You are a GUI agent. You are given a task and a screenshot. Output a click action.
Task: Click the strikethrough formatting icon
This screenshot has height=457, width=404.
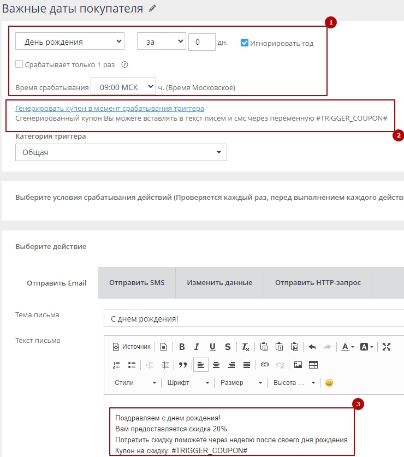[228, 347]
